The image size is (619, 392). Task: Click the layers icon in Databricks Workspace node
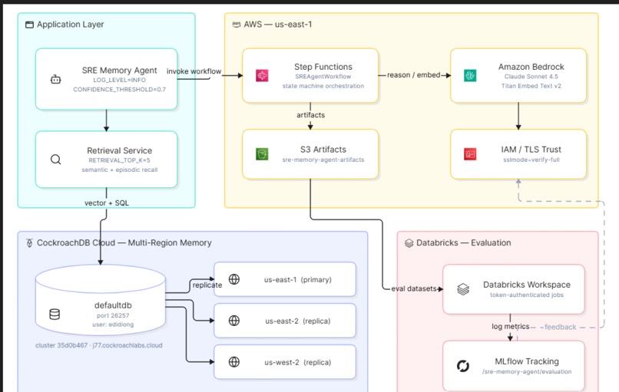pyautogui.click(x=463, y=289)
